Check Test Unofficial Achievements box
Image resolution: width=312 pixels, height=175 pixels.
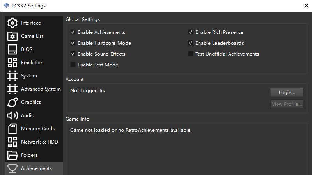pyautogui.click(x=191, y=54)
